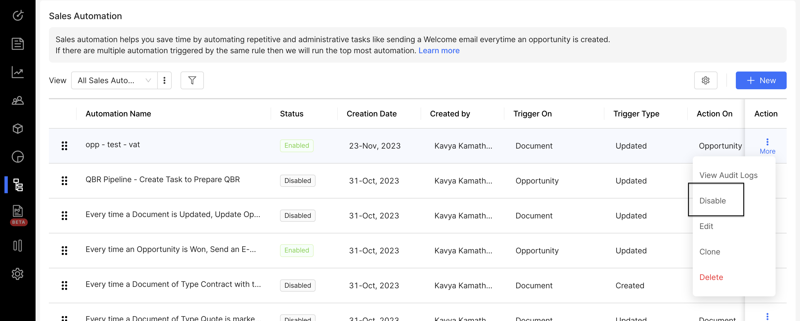800x321 pixels.
Task: Click the pie chart sidebar icon
Action: pos(18,157)
